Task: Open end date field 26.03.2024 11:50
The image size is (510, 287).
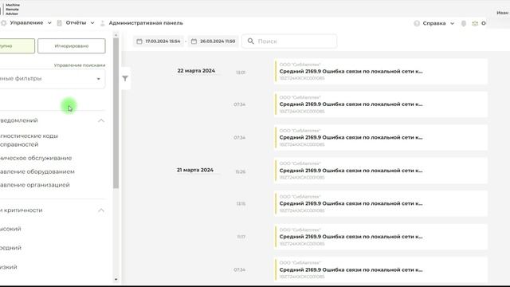Action: 213,41
